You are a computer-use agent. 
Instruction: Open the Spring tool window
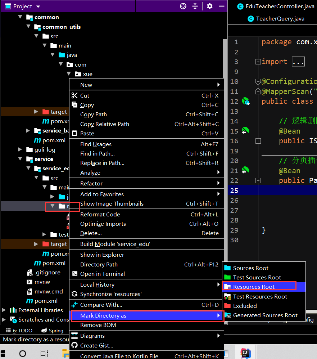(x=52, y=331)
